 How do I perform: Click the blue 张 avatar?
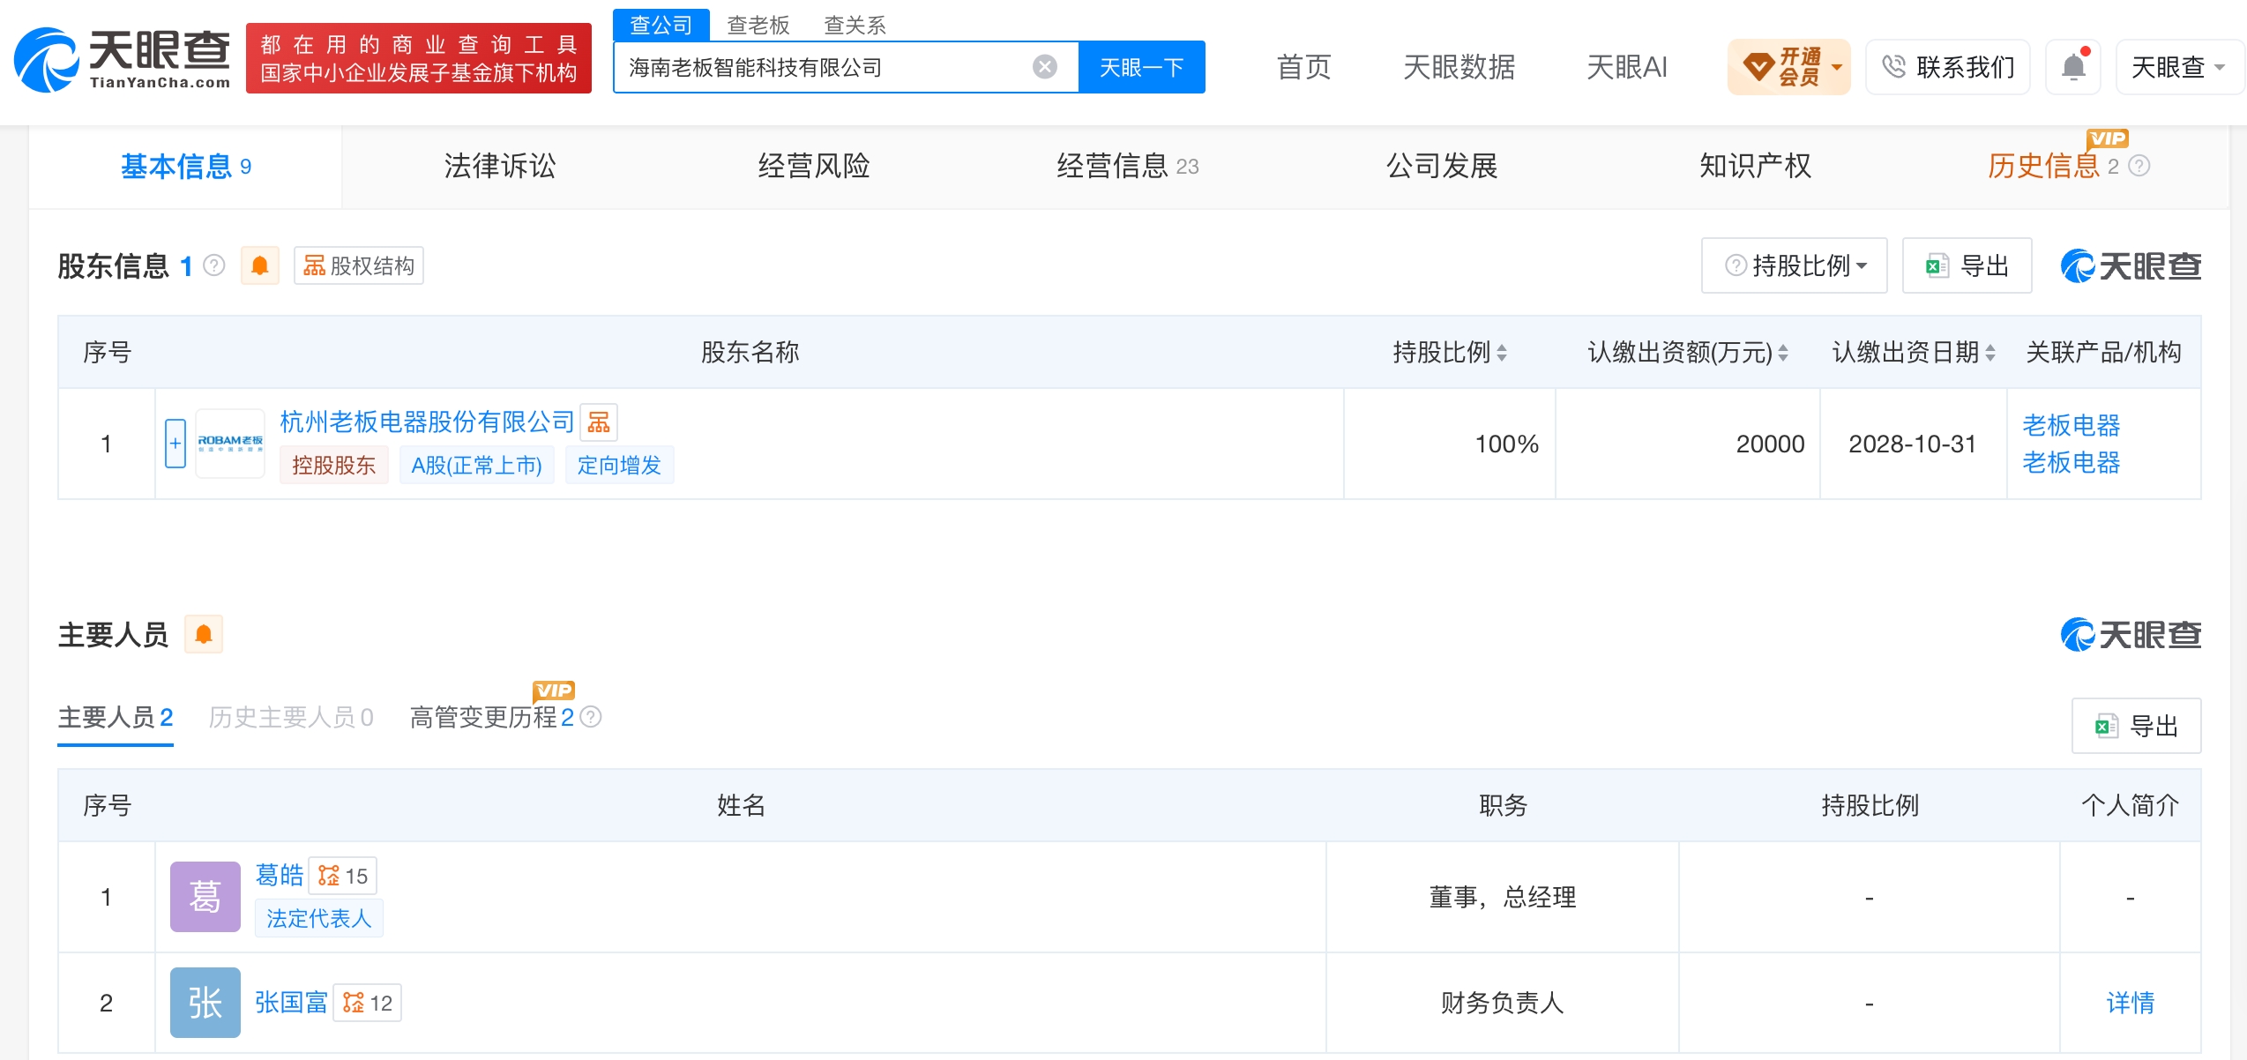tap(205, 1003)
